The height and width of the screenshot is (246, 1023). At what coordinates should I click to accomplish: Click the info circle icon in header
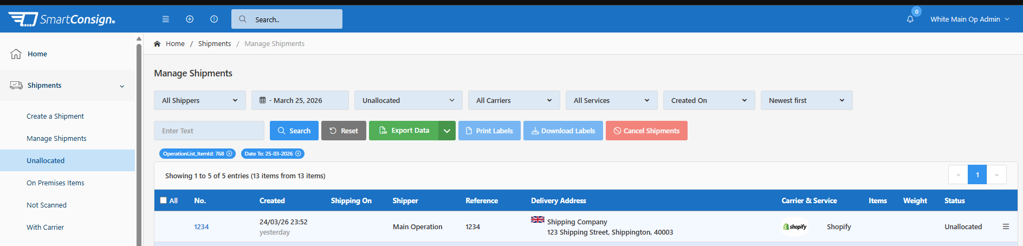coord(214,19)
